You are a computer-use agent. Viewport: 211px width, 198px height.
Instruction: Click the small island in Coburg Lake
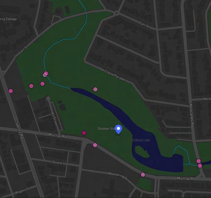point(142,152)
